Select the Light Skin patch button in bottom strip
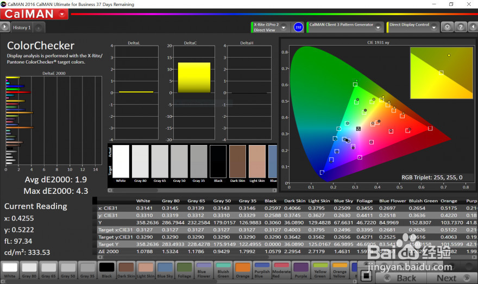 click(146, 270)
